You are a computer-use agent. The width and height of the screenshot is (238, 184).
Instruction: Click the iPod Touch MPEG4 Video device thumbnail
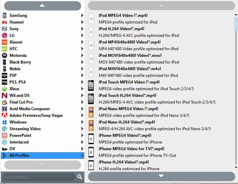(x=91, y=85)
